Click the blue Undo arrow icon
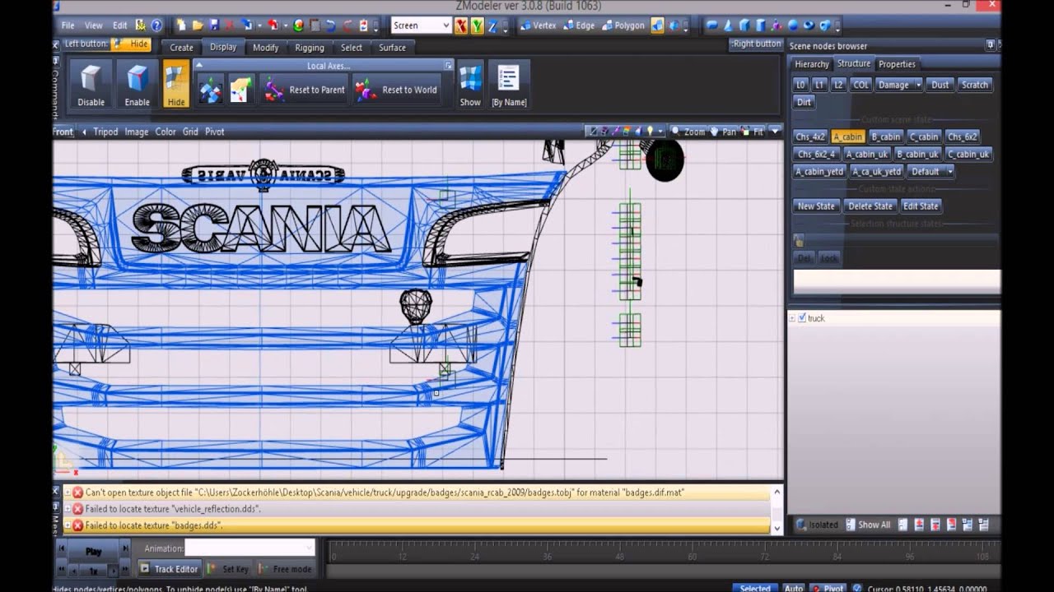 [x=330, y=25]
